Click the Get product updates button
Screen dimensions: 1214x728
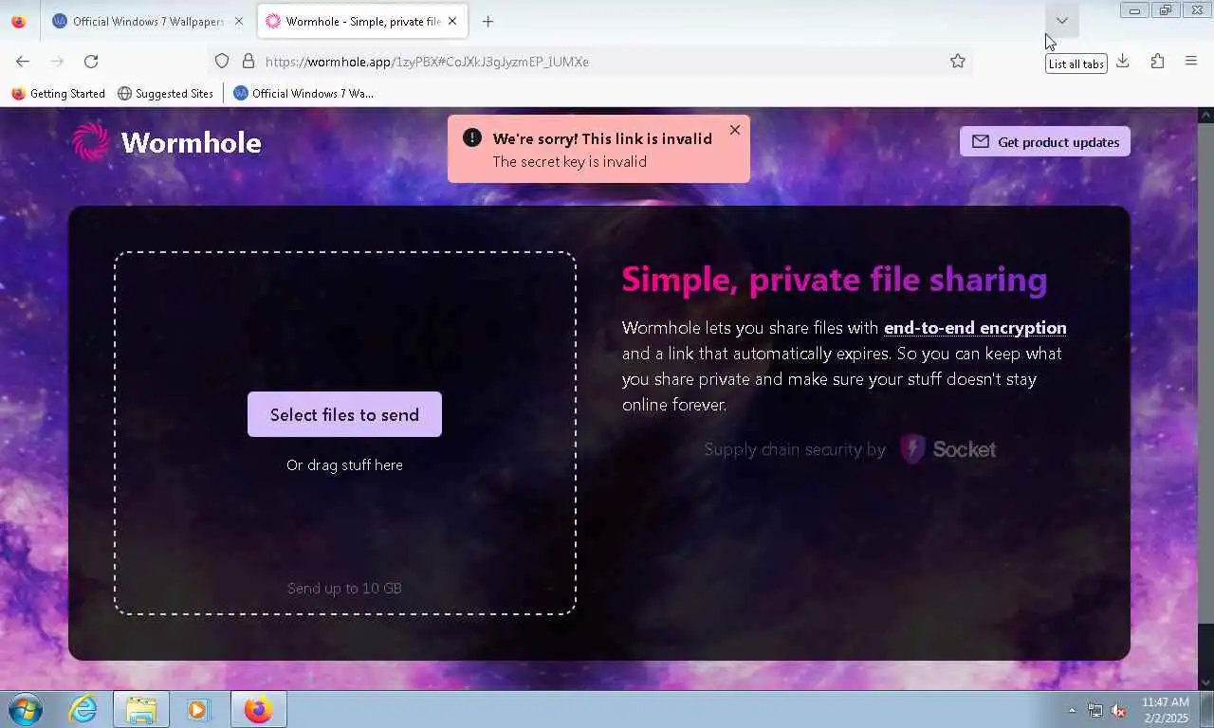(1045, 141)
